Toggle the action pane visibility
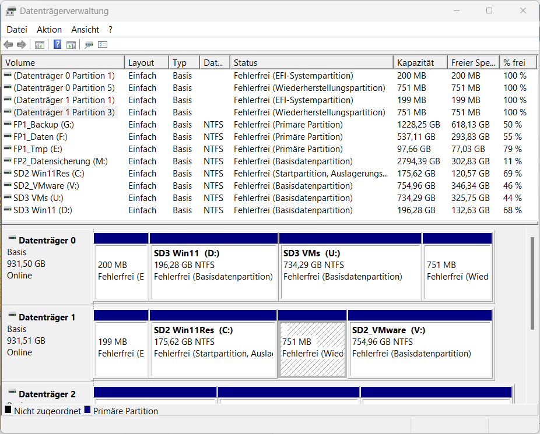 [x=71, y=44]
